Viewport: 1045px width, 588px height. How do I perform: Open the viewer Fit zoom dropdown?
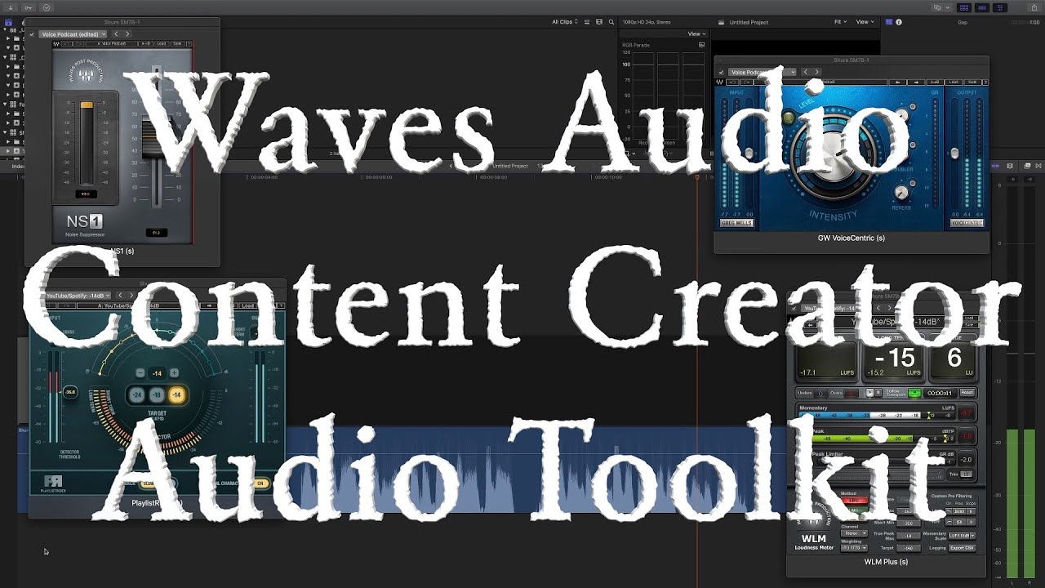pyautogui.click(x=840, y=22)
